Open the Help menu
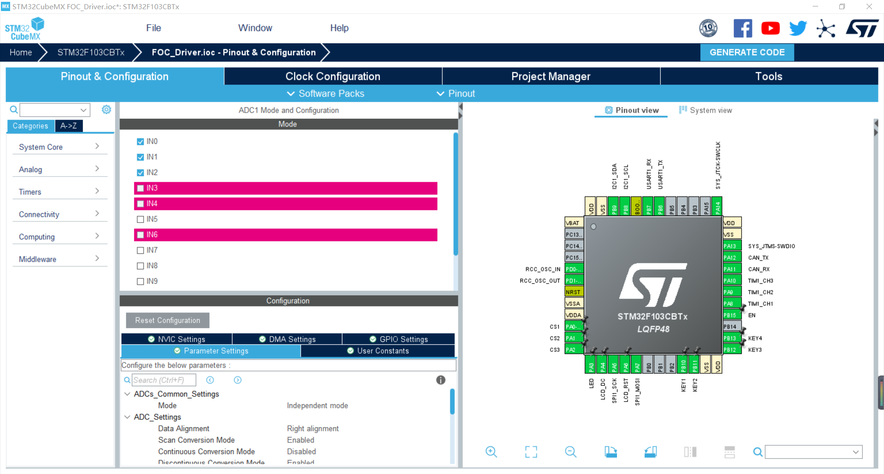The image size is (884, 474). pos(339,28)
